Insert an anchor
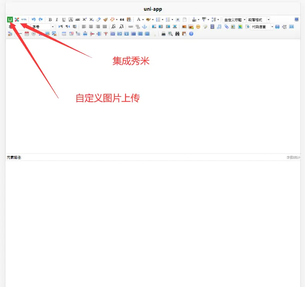Image resolution: width=305 pixels, height=287 pixels. (144, 26)
